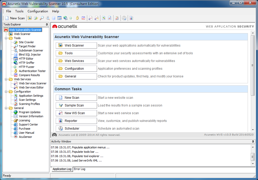This screenshot has width=258, height=180.
Task: Click New Scan under Common Tasks
Action: tap(76, 97)
